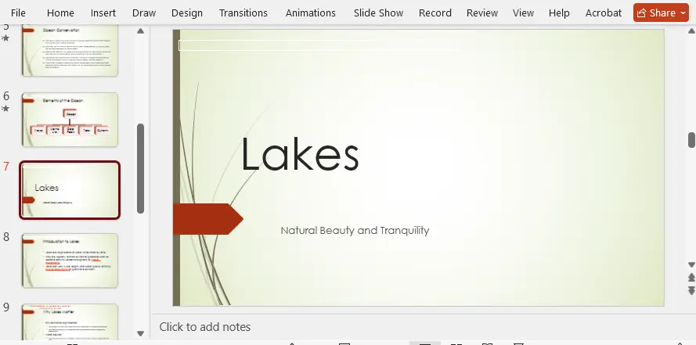Open the Help tab
This screenshot has height=345, width=696.
click(559, 13)
